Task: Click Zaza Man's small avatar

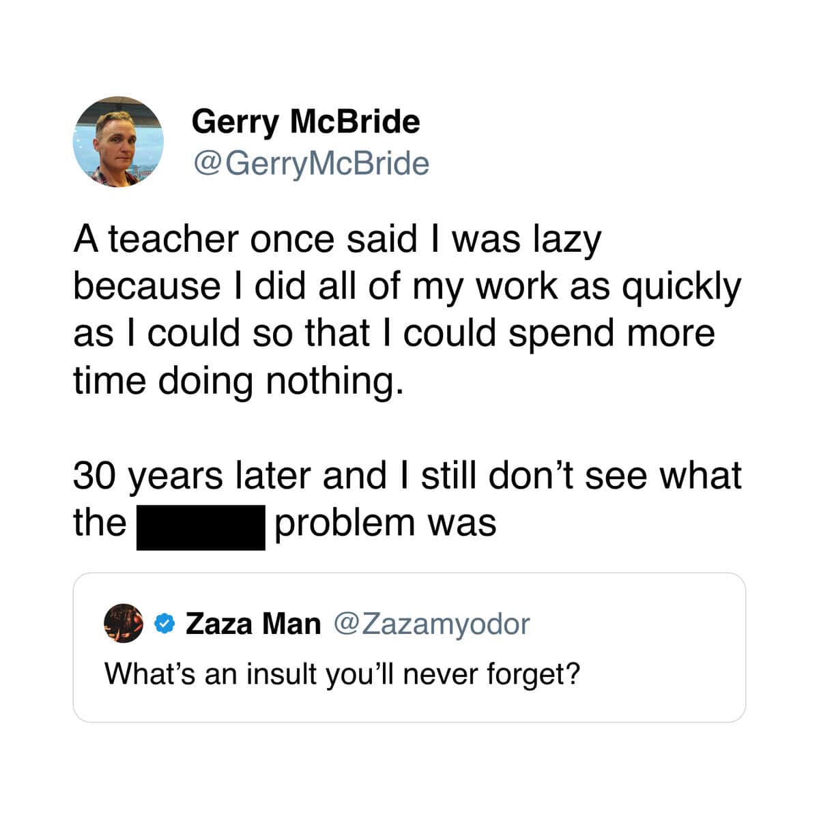Action: [124, 623]
